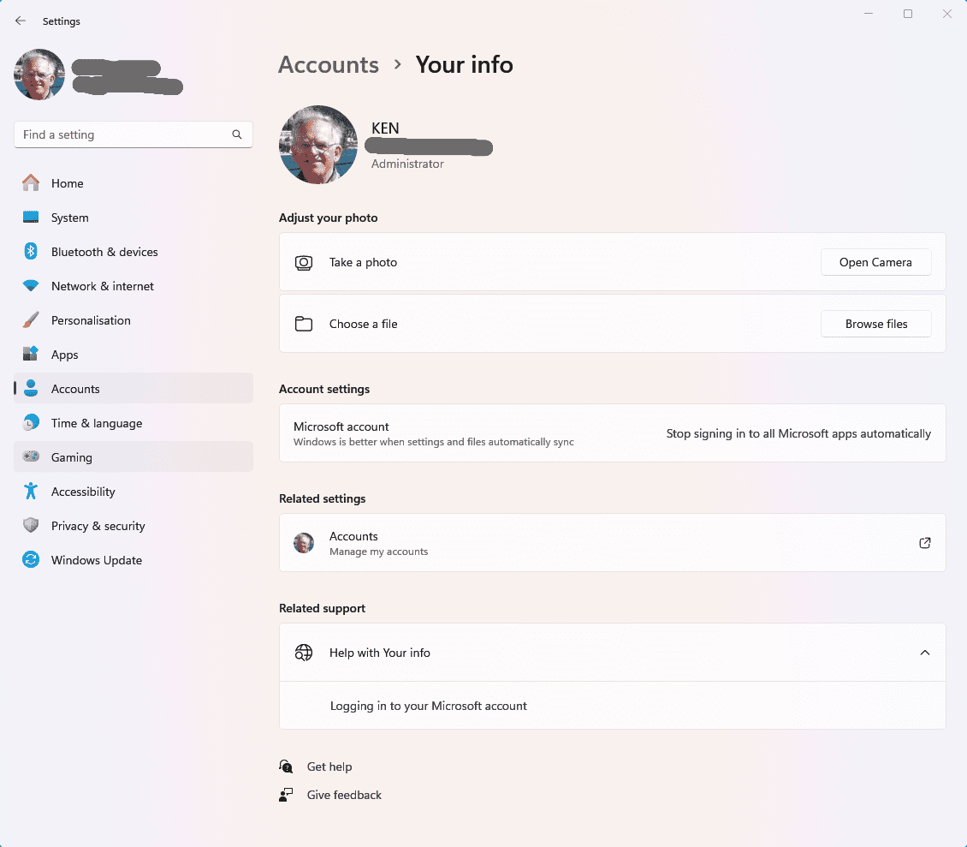
Task: Click the Accessibility figure icon
Action: point(31,492)
